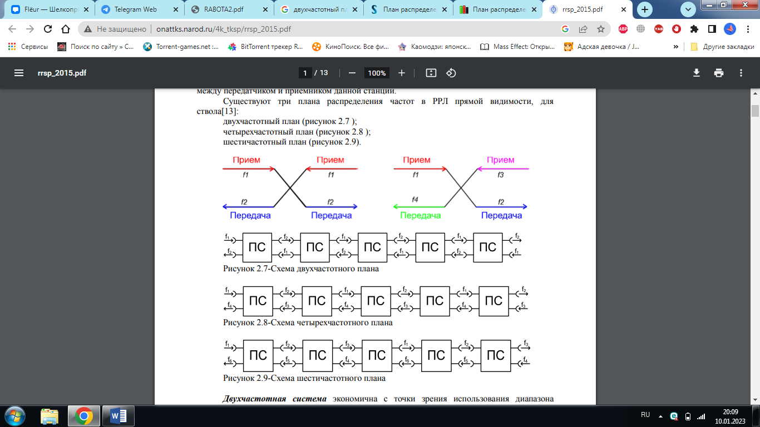Viewport: 760px width, 427px height.
Task: Download the PDF file
Action: point(696,73)
